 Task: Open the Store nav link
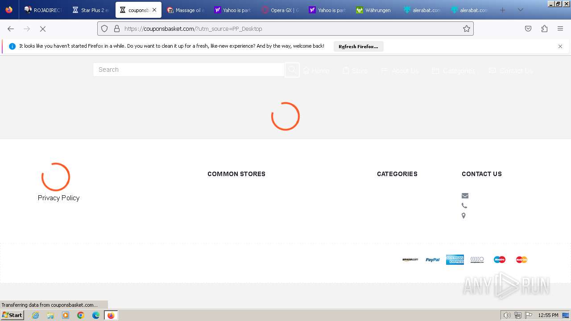click(x=355, y=70)
